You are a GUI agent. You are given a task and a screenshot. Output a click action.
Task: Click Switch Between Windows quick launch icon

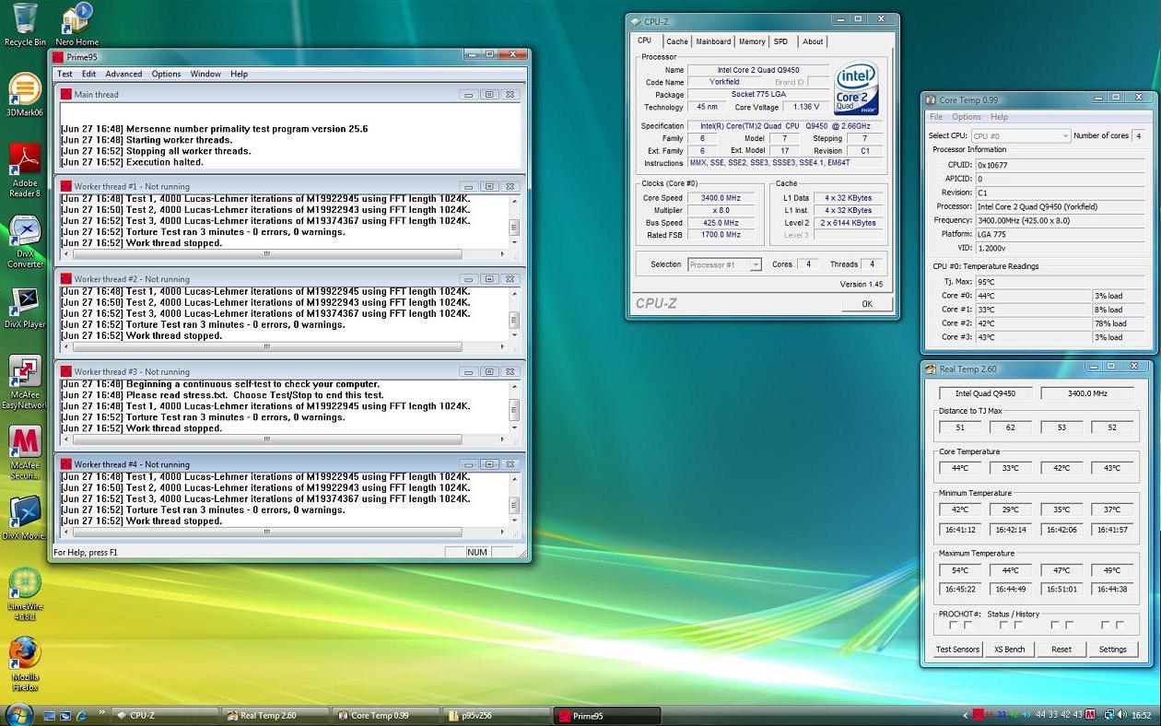(x=65, y=715)
